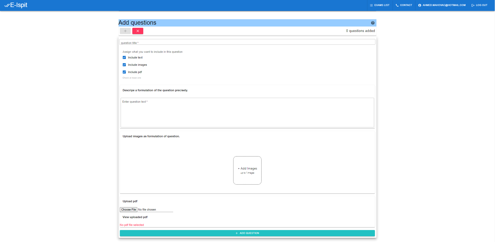
Task: Click the Add Images upload area
Action: click(x=247, y=170)
